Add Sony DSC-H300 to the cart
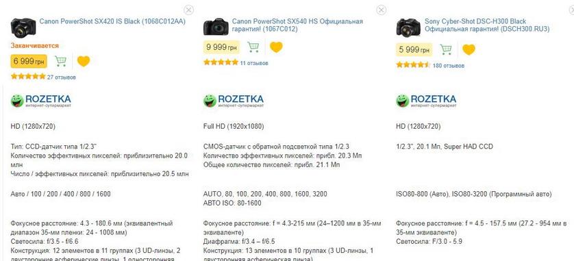 pos(445,49)
